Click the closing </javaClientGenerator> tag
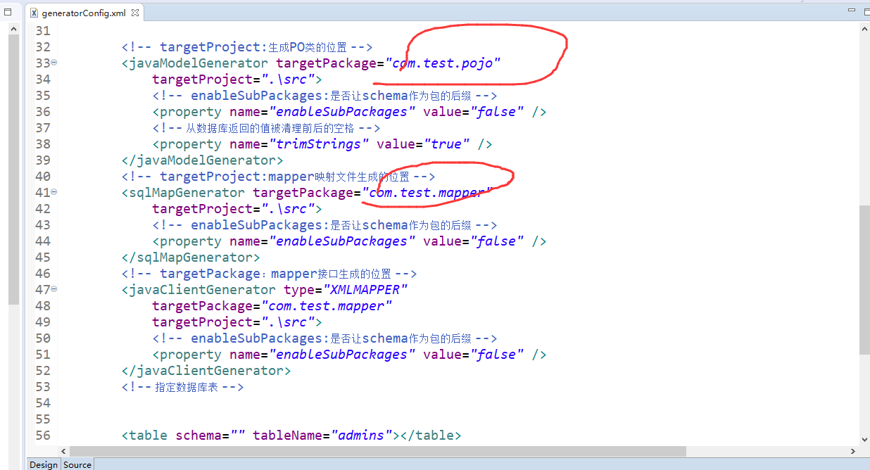The image size is (870, 470). tap(206, 371)
